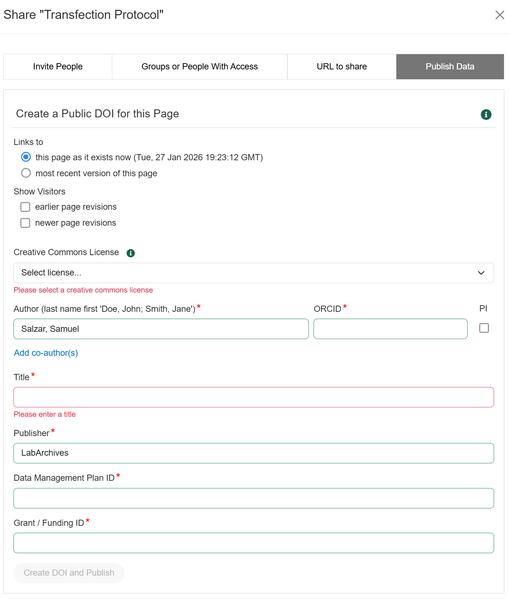509x600 pixels.
Task: Click the Creative Commons License info icon
Action: [130, 253]
